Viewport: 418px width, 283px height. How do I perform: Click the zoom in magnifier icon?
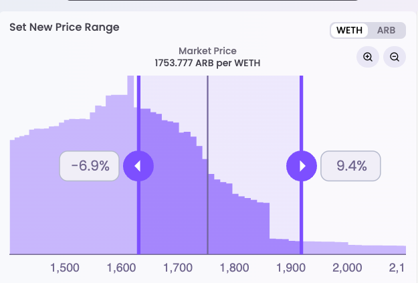[x=368, y=57]
